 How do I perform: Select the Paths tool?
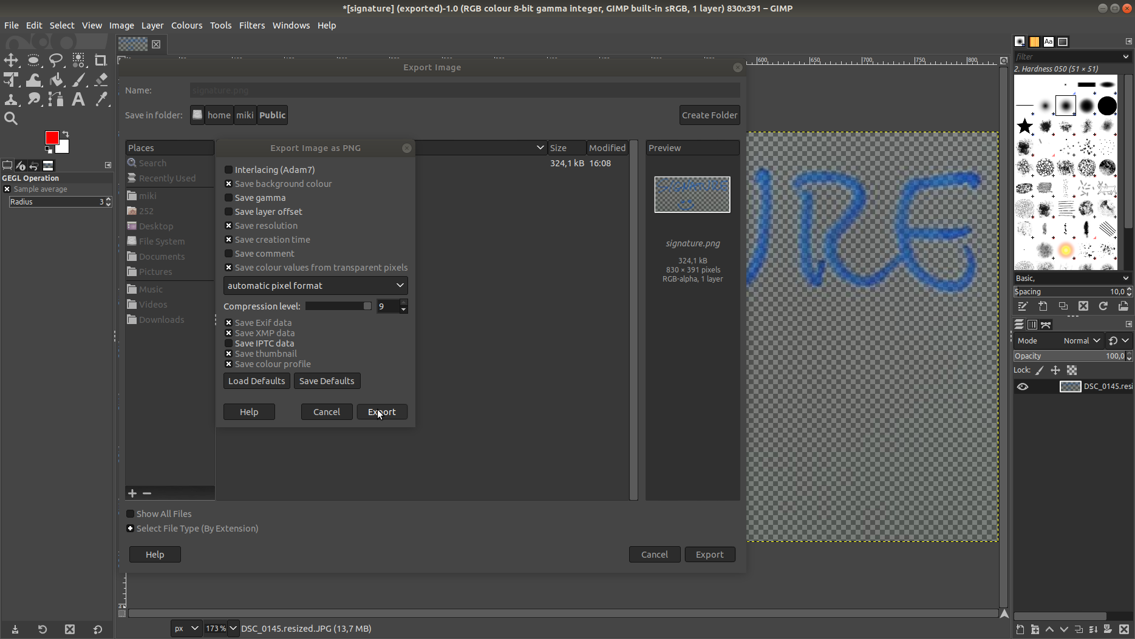click(x=56, y=100)
